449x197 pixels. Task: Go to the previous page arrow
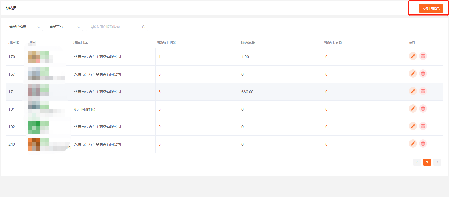click(417, 162)
